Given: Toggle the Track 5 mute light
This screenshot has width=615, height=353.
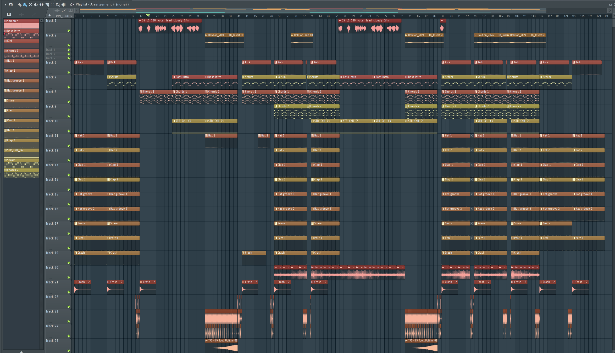Looking at the screenshot, I should click(69, 58).
